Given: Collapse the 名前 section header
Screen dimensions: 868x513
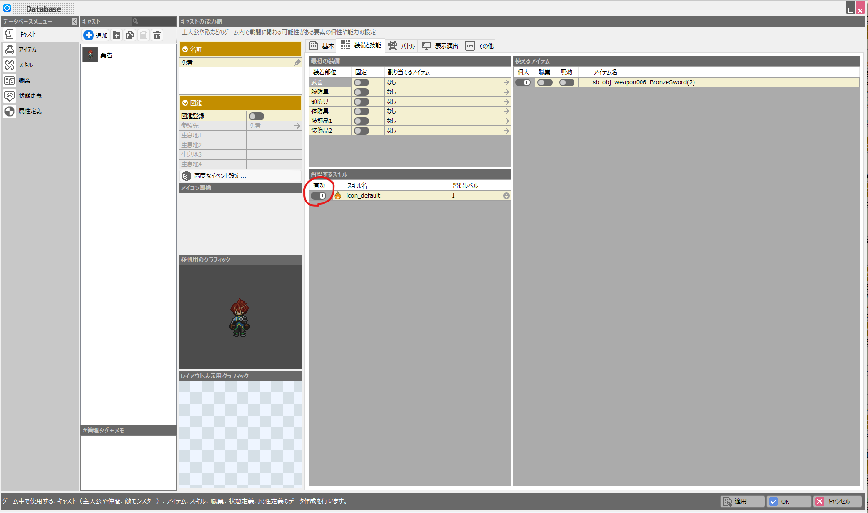Looking at the screenshot, I should coord(185,50).
